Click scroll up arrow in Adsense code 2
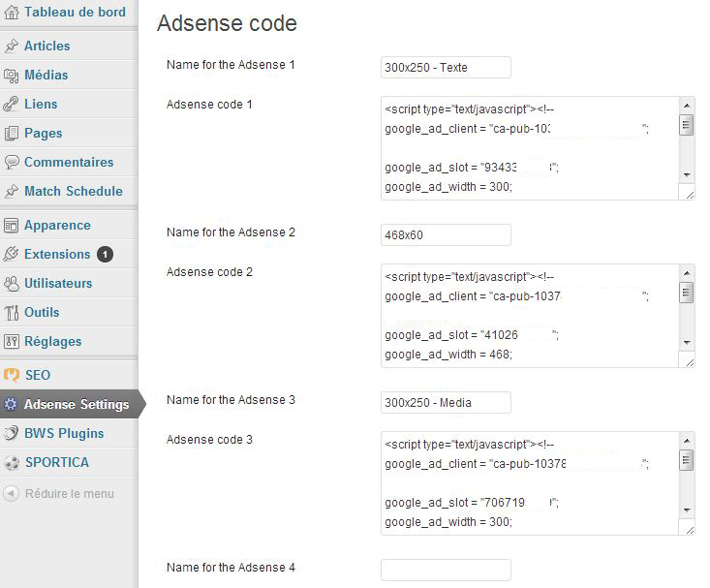The width and height of the screenshot is (710, 588). pos(687,273)
